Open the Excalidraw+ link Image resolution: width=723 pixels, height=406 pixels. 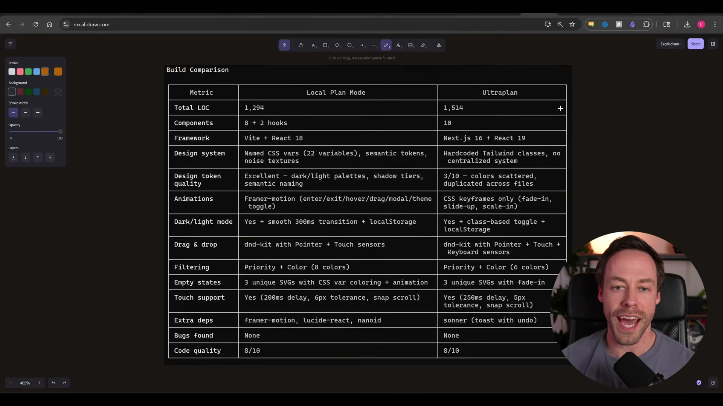(x=671, y=44)
